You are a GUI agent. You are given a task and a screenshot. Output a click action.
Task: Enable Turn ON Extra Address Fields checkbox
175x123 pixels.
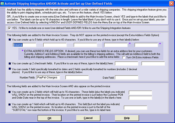pyautogui.click(x=124, y=57)
